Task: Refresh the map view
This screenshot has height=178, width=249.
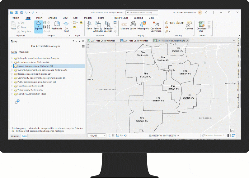Action: click(233, 136)
